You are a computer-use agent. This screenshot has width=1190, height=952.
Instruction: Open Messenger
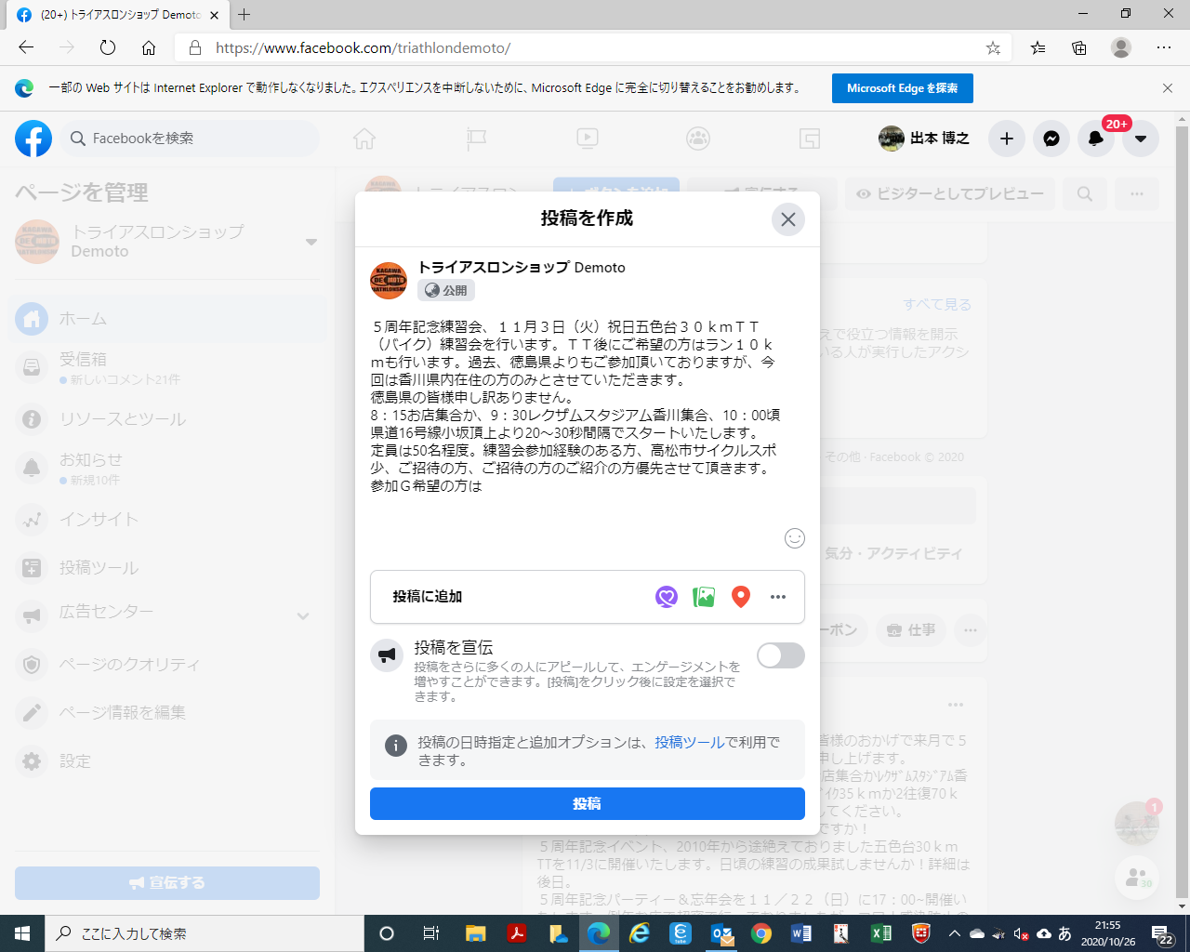coord(1051,139)
